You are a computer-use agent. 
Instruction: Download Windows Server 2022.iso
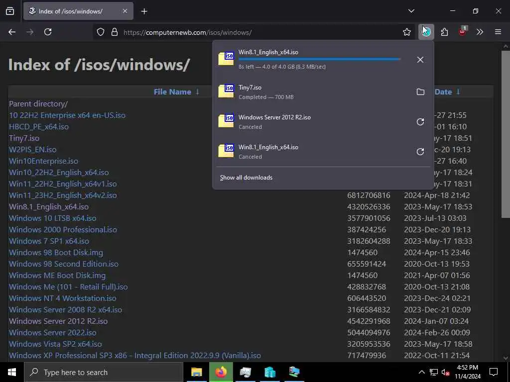pos(53,332)
